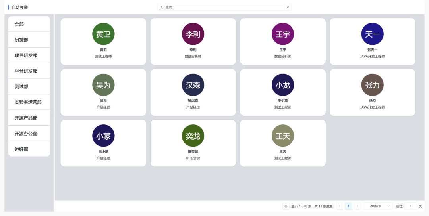429x216 pixels.
Task: Click 李利's maroon avatar icon
Action: (x=193, y=34)
